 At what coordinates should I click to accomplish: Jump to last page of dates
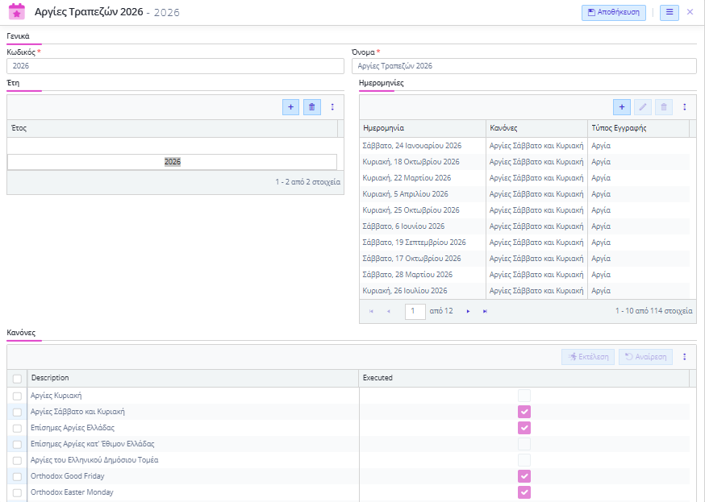pyautogui.click(x=485, y=311)
